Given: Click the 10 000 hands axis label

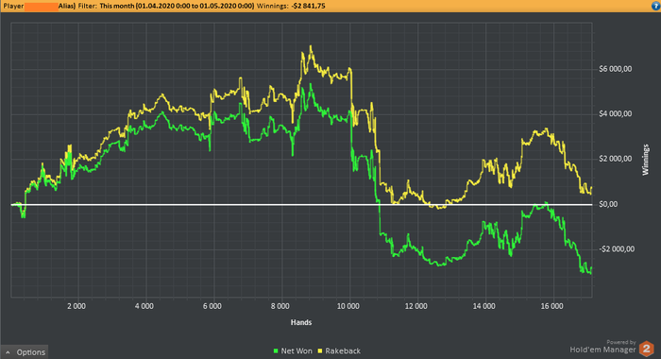Looking at the screenshot, I should (348, 306).
